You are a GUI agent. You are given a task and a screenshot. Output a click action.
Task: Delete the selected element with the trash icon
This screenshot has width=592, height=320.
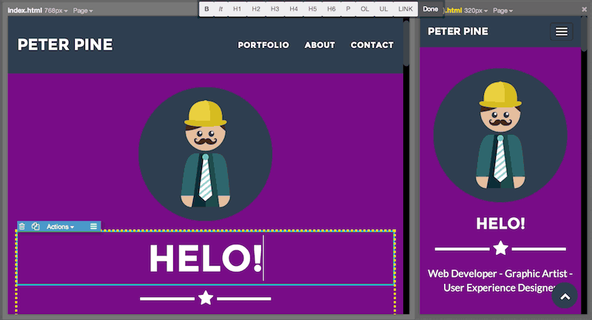coord(22,227)
